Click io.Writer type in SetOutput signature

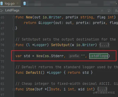click(86, 45)
